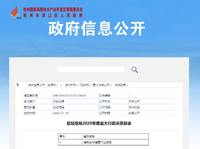The height and width of the screenshot is (149, 200).
Task: Click the 编制生命健康产业政策 table cell
Action: click(115, 142)
